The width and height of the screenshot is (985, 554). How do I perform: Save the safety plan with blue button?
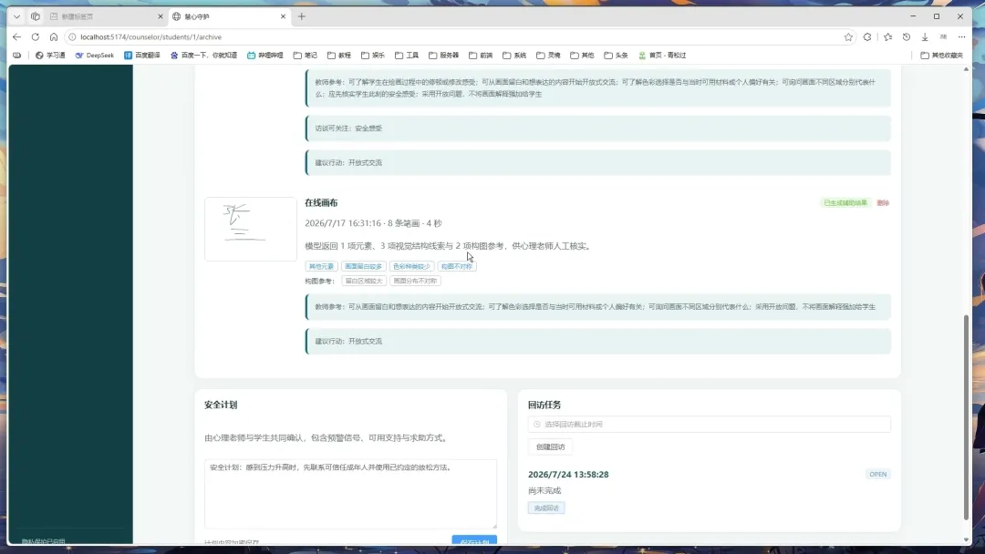click(474, 541)
